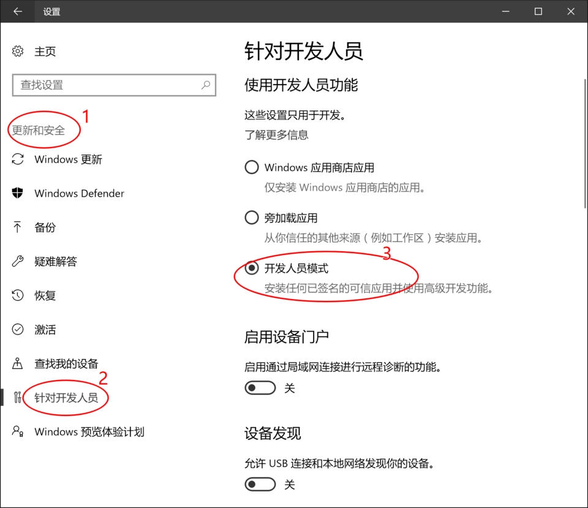Open the 恢复 section
This screenshot has height=508, width=588.
click(45, 295)
